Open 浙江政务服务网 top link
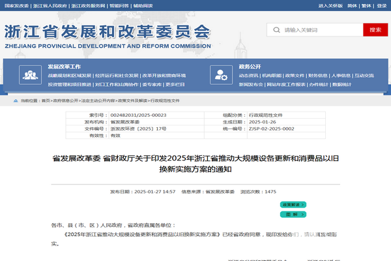This screenshot has width=391, height=261. coord(89,5)
